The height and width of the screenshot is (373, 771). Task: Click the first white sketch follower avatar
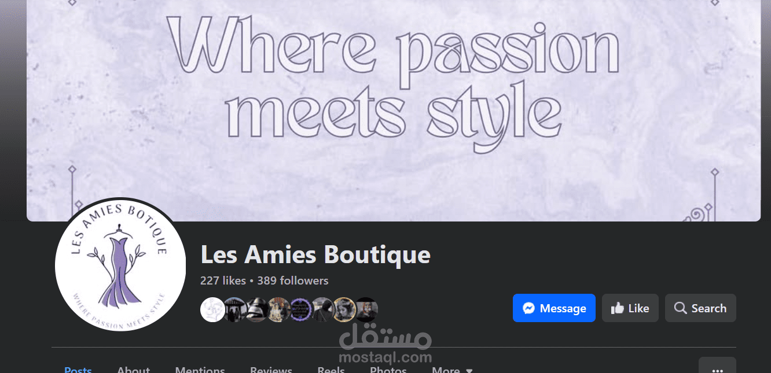pyautogui.click(x=212, y=309)
